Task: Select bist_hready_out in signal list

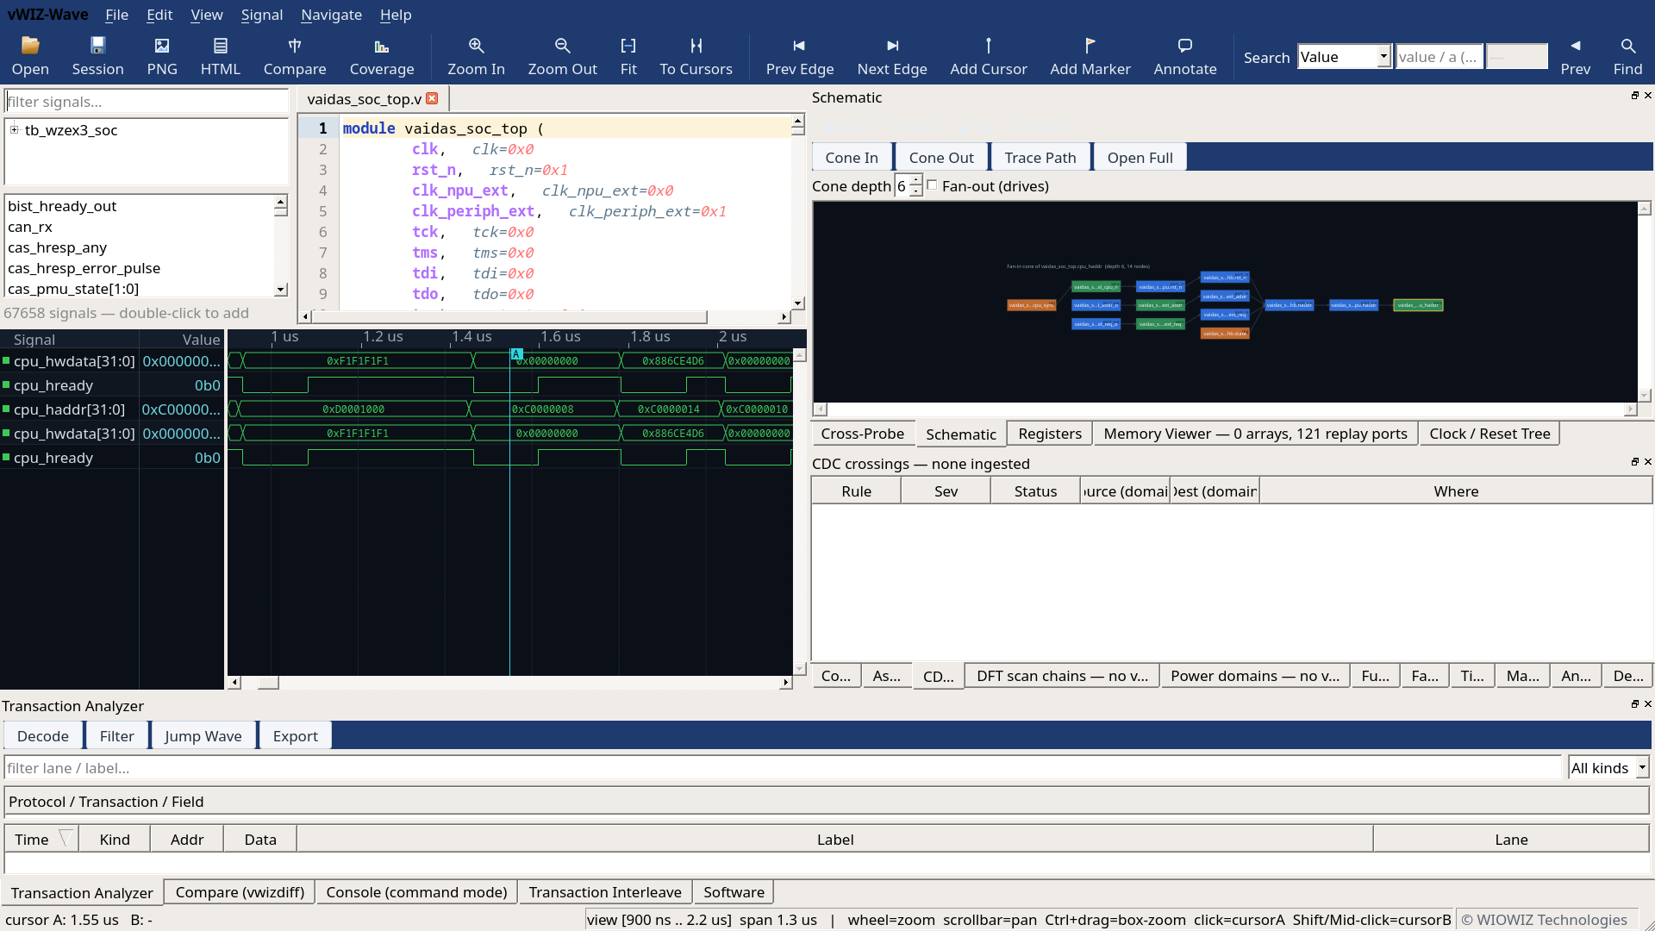Action: [x=140, y=206]
